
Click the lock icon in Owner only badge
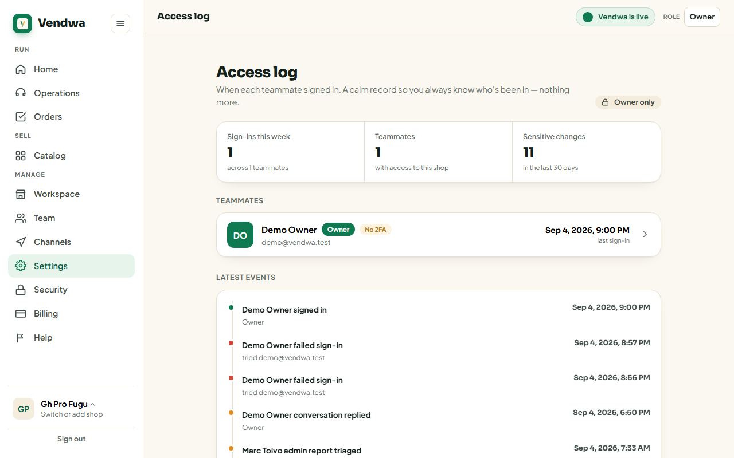[x=605, y=102]
